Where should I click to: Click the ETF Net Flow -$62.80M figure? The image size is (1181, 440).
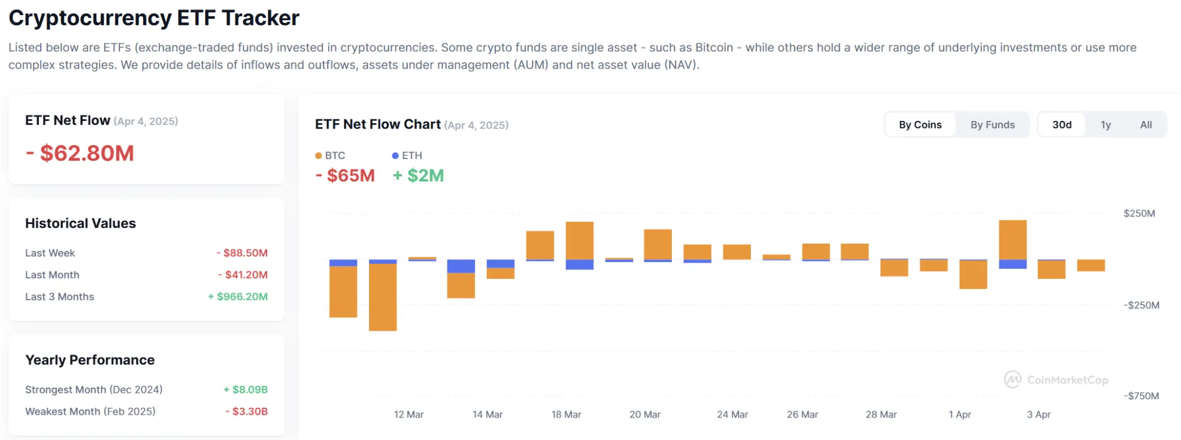pyautogui.click(x=80, y=153)
